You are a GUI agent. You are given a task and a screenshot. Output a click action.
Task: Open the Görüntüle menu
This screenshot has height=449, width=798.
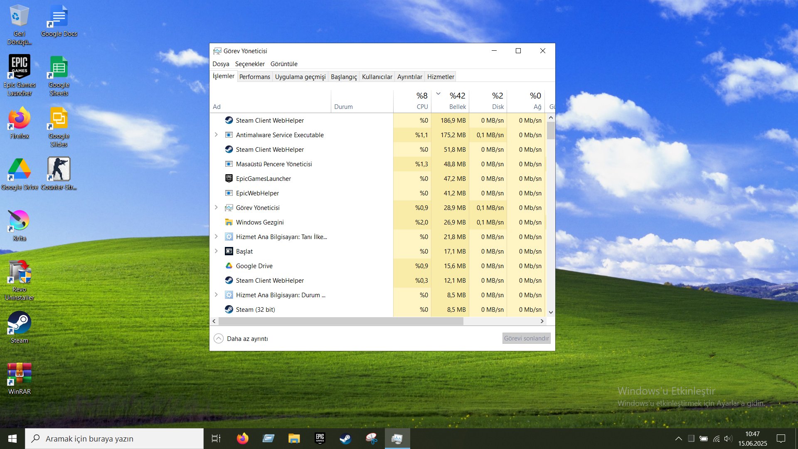284,64
